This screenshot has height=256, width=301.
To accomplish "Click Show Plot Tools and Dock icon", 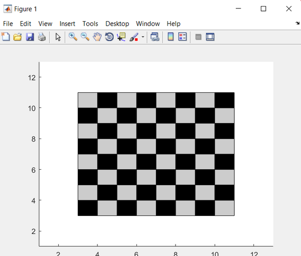I will [x=210, y=37].
